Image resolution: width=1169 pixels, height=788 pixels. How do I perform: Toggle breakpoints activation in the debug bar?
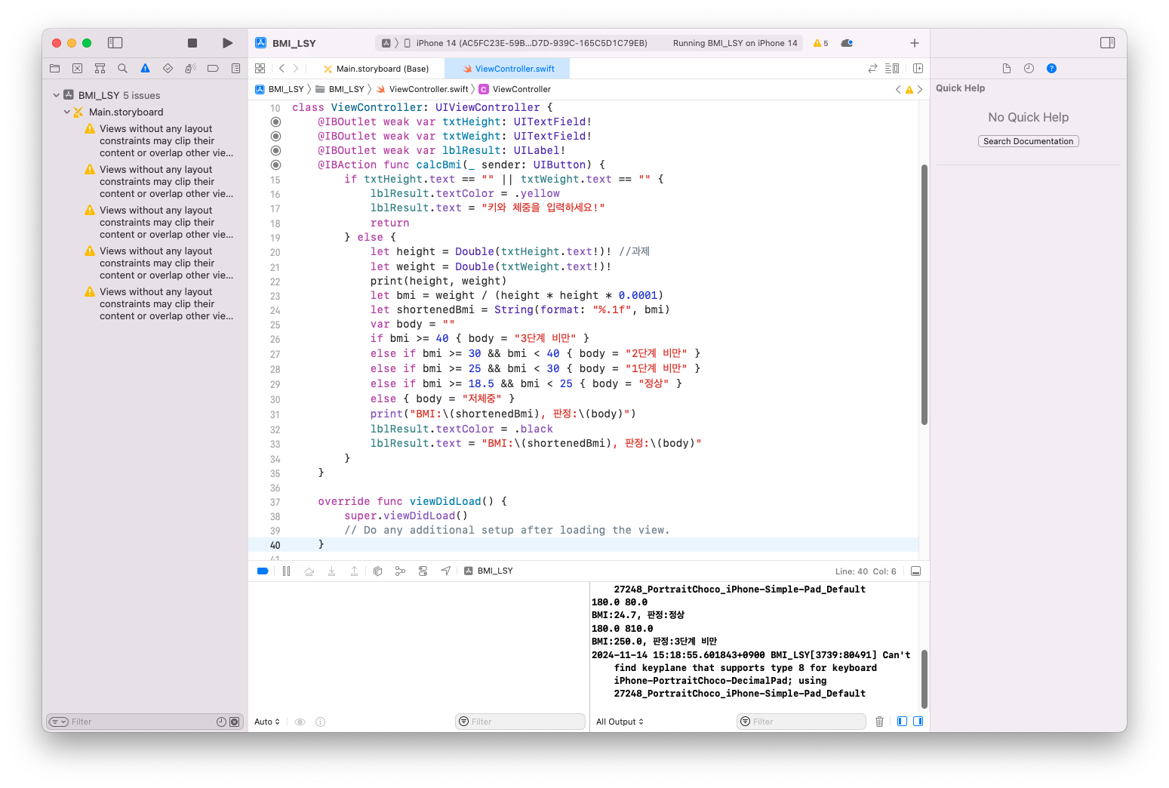click(x=263, y=571)
